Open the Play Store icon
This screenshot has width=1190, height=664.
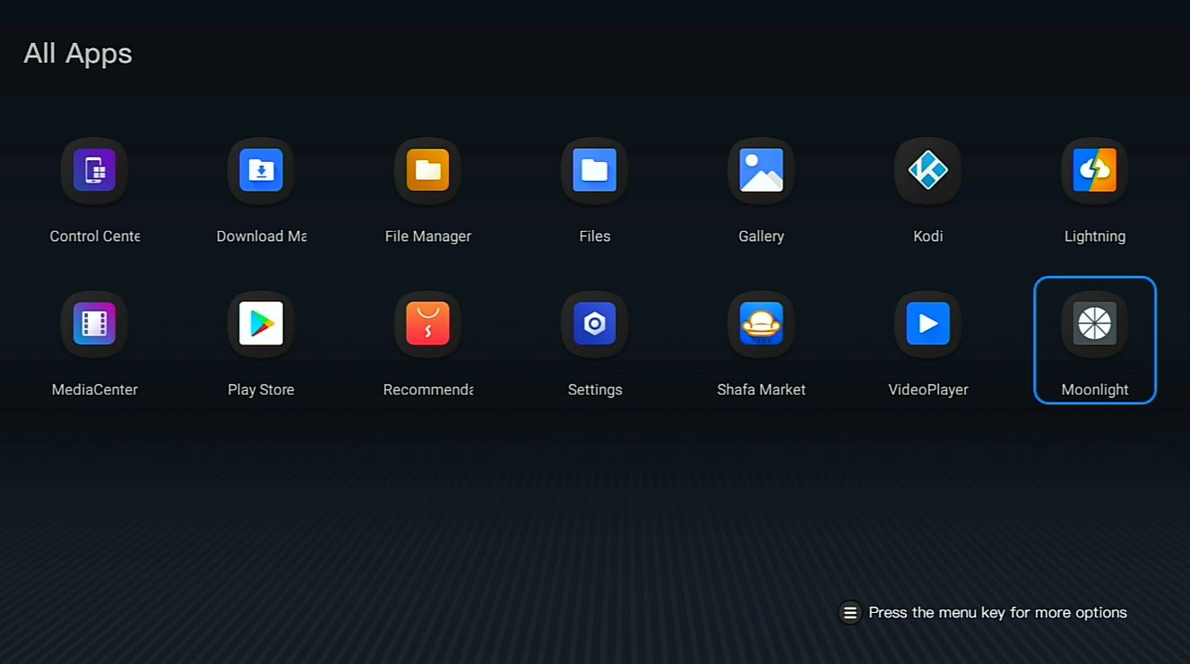coord(261,323)
